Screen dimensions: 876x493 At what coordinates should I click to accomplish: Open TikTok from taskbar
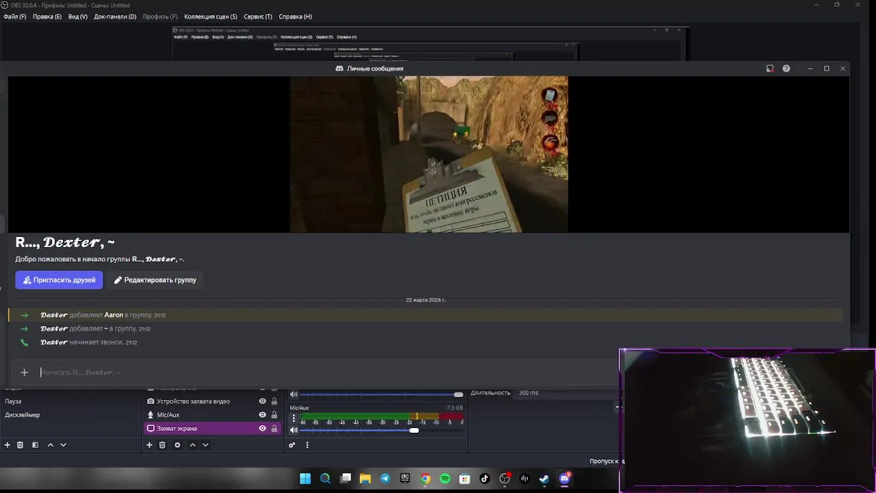485,479
